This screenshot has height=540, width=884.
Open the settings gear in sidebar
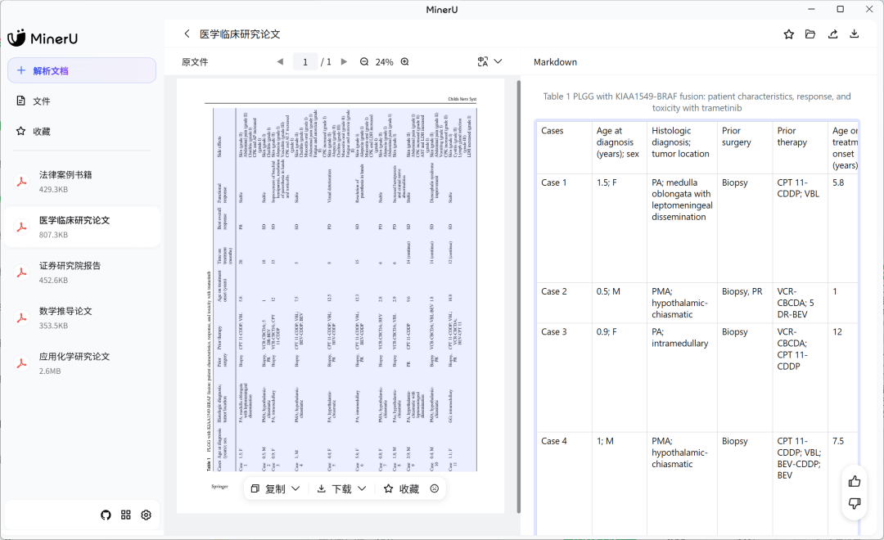tap(147, 515)
